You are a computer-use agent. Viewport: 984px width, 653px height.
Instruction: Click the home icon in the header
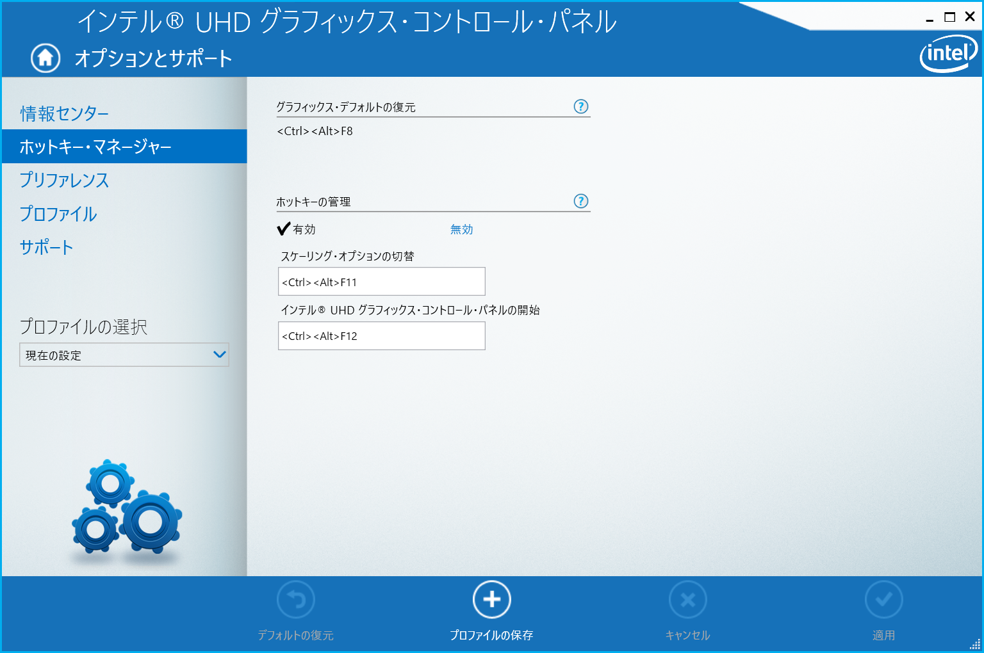[x=45, y=58]
